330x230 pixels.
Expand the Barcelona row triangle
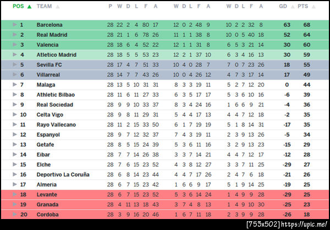coord(15,25)
